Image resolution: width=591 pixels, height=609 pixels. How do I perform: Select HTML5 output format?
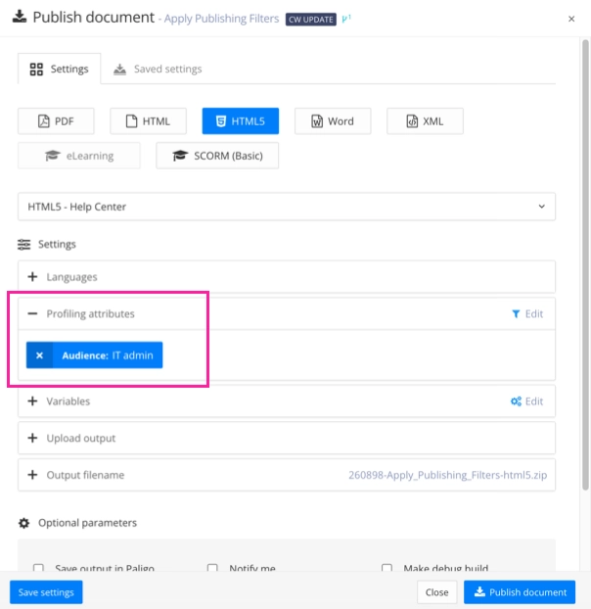[x=240, y=121]
